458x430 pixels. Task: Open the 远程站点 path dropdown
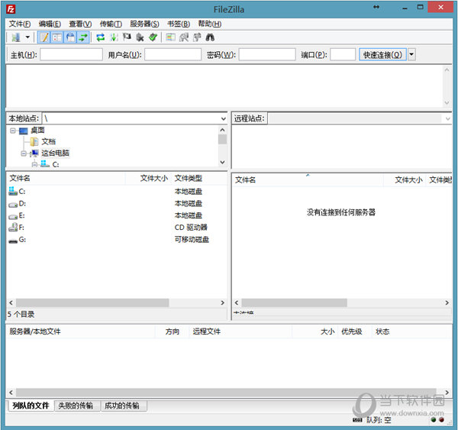tap(447, 118)
